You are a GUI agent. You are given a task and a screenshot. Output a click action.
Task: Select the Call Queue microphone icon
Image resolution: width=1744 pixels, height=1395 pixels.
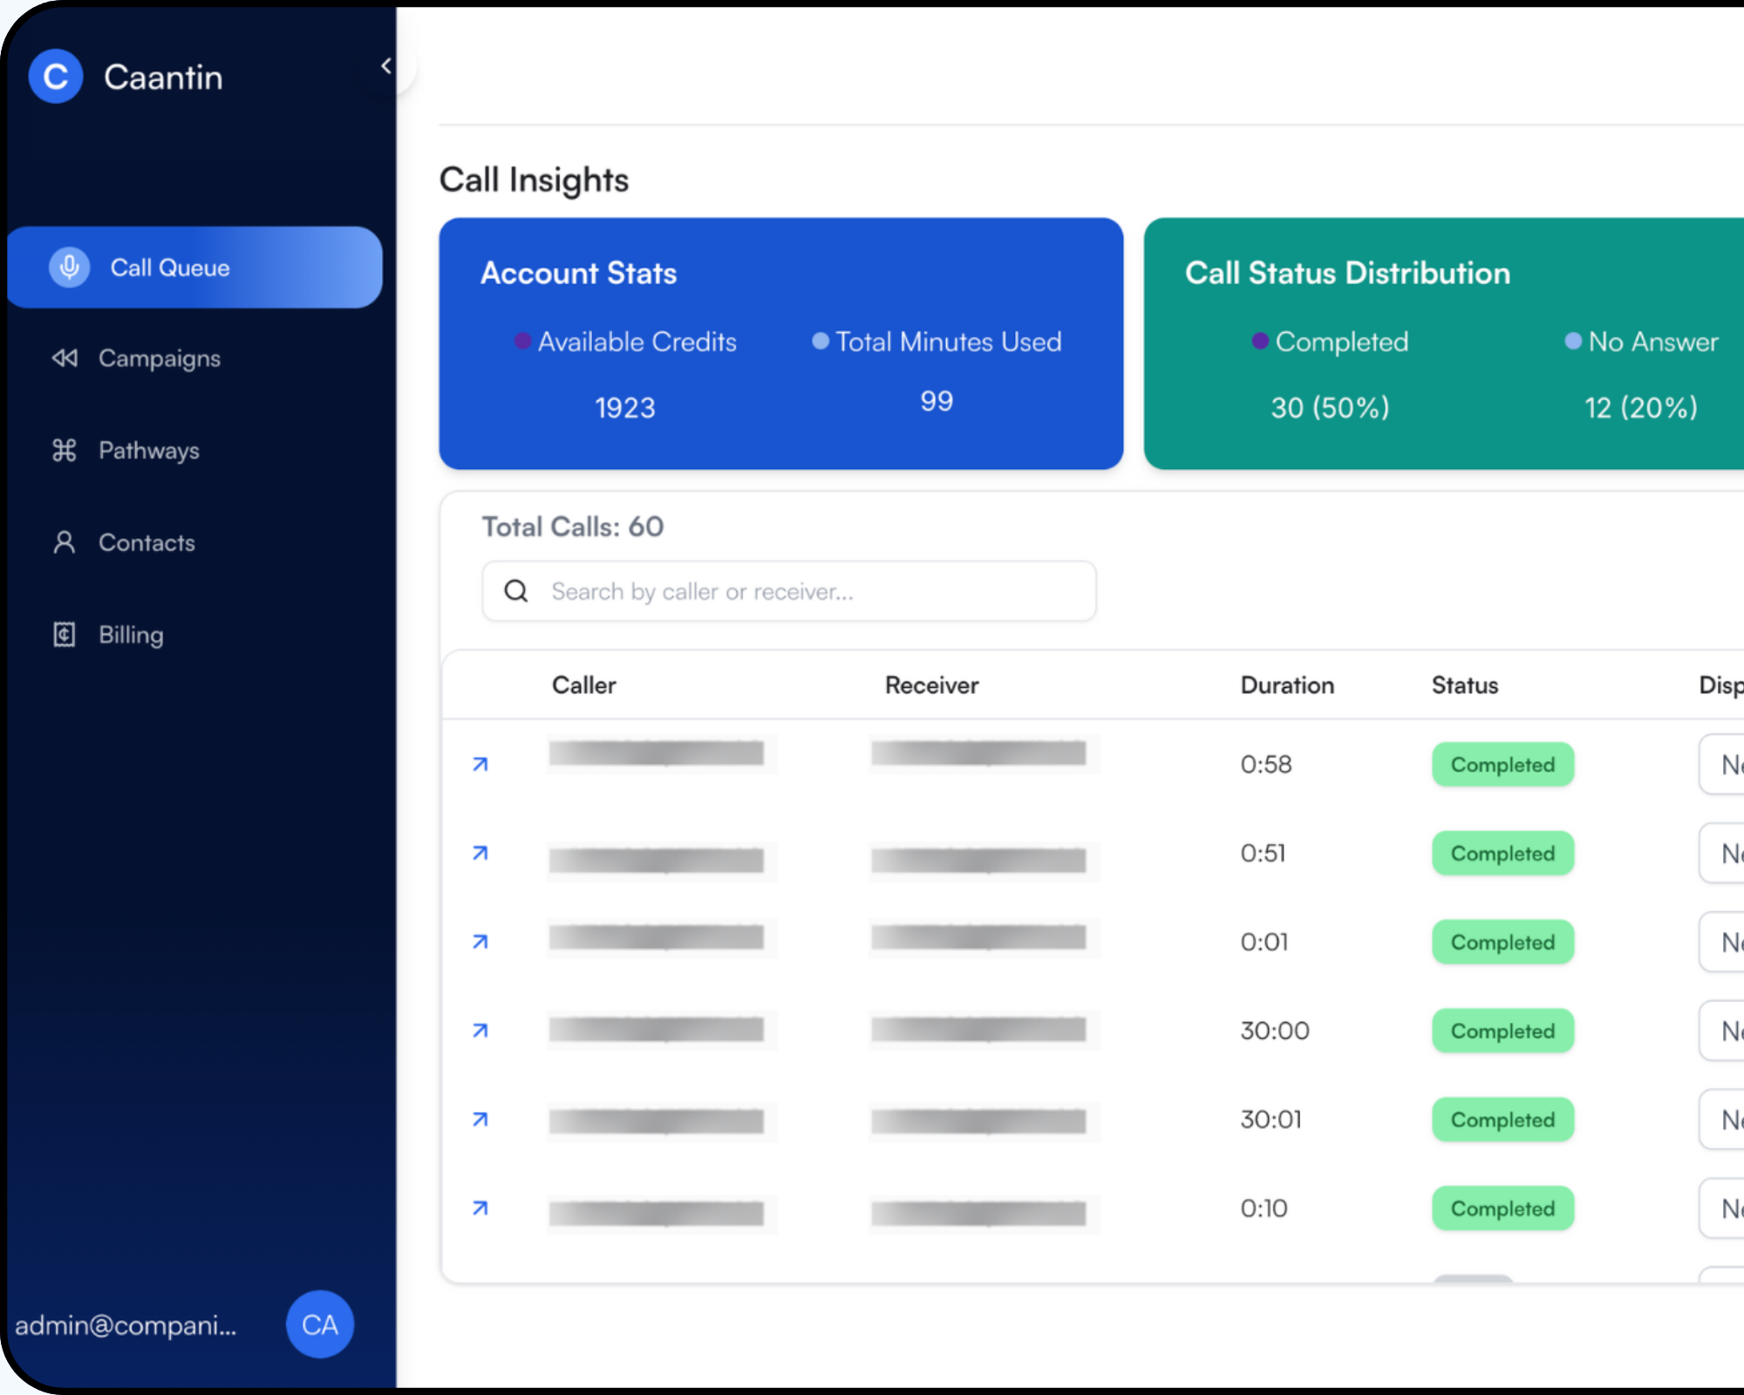69,267
